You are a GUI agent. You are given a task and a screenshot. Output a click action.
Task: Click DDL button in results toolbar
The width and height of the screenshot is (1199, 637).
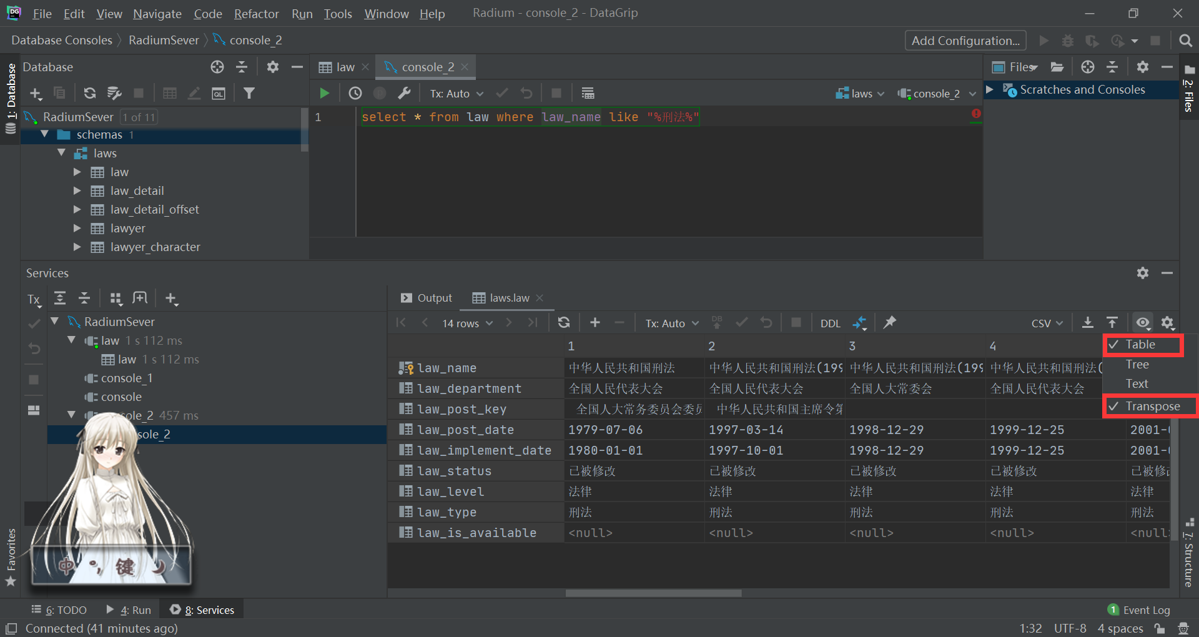830,323
